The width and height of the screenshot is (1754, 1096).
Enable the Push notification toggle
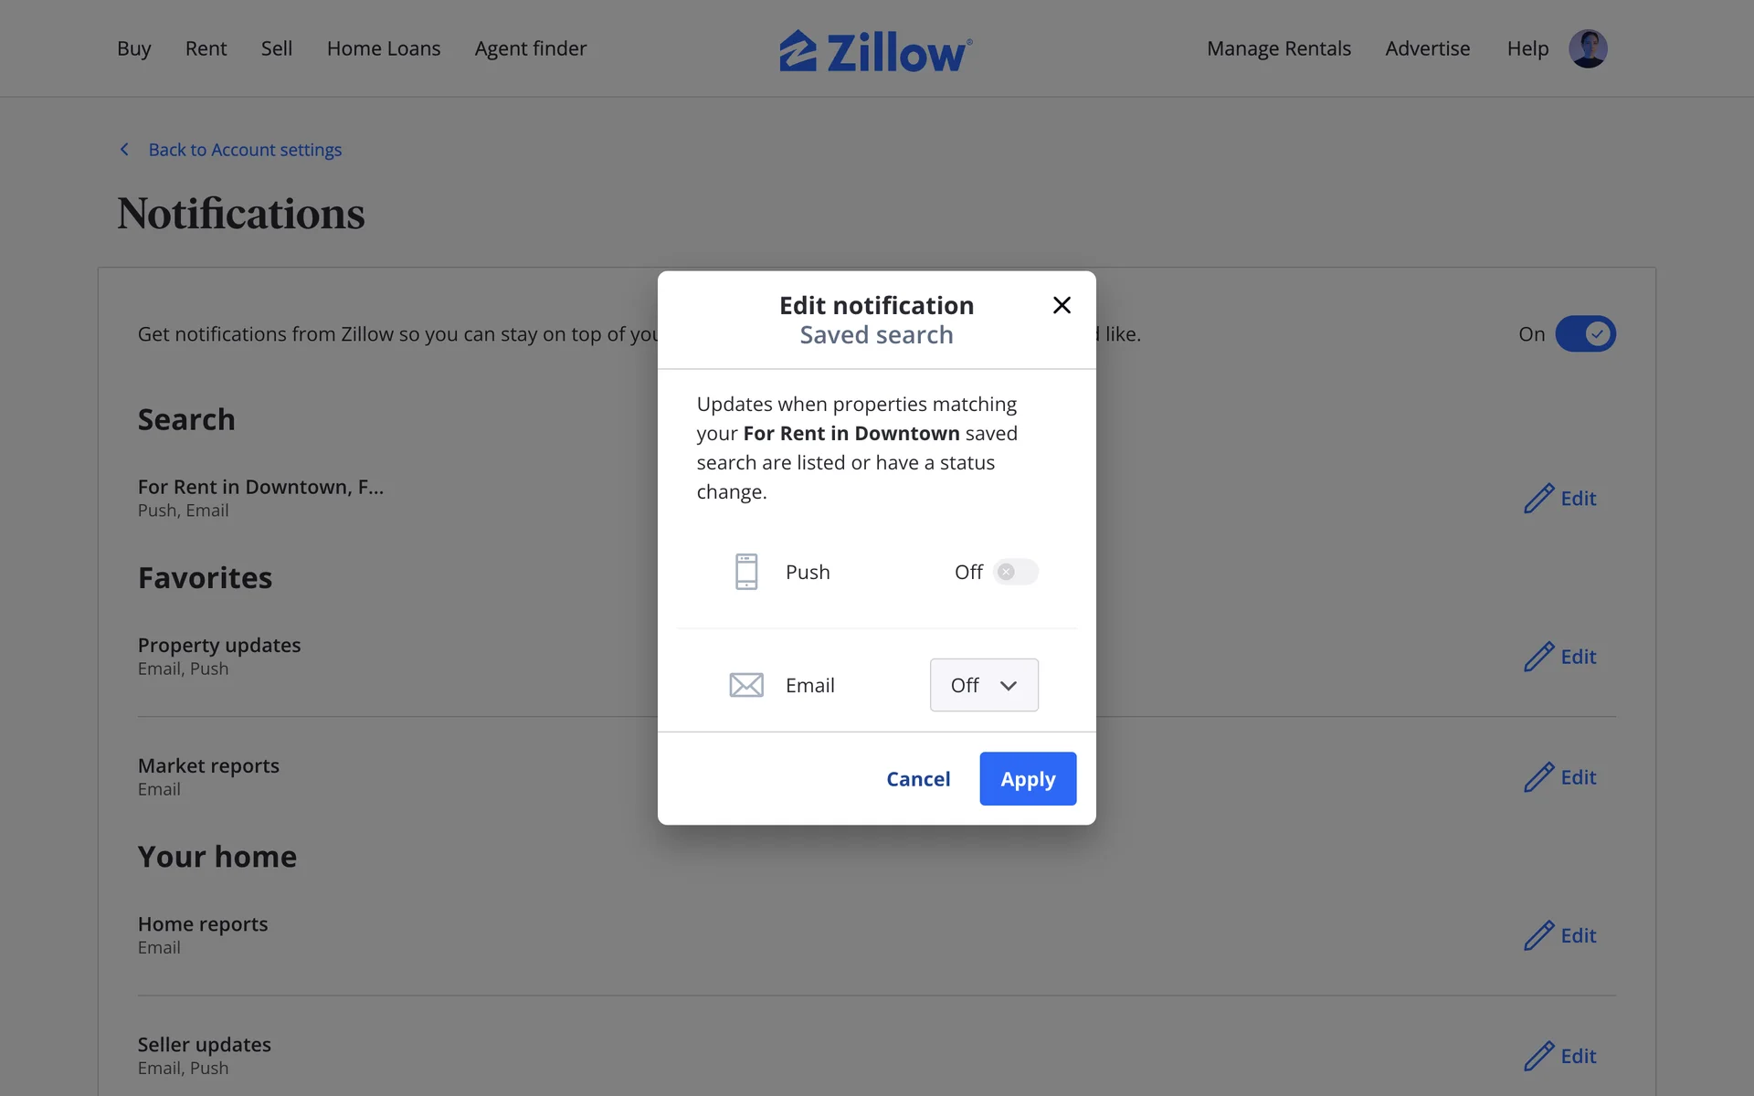point(1015,572)
